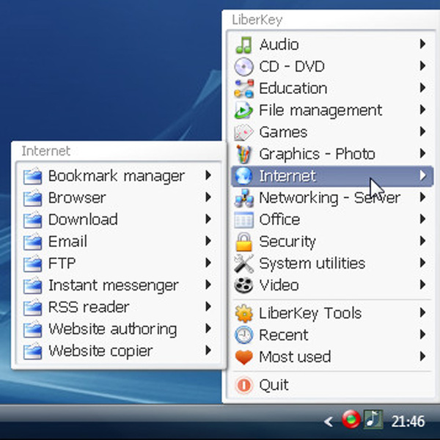
Task: Click the CD - DVD disc icon
Action: 243,67
